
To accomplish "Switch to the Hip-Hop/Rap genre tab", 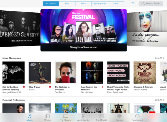I will click(x=100, y=4).
